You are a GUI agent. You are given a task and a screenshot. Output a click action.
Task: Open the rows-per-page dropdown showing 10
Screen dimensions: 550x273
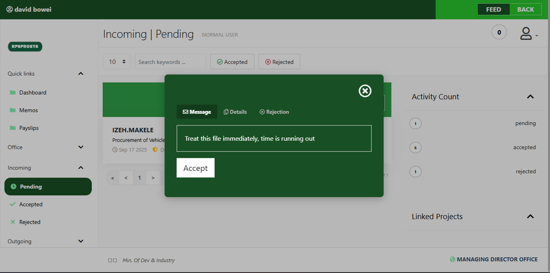pyautogui.click(x=117, y=62)
